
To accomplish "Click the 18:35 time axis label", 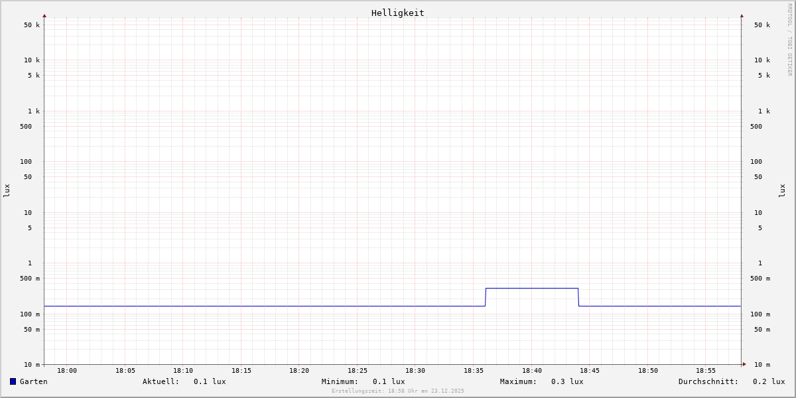I will click(474, 371).
